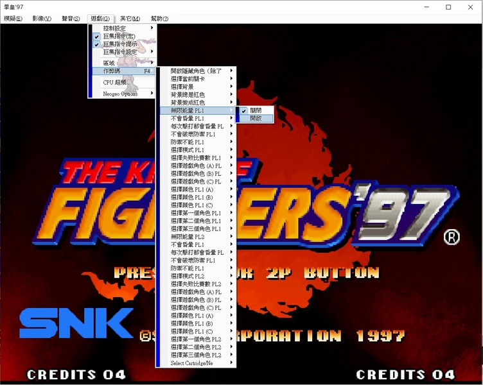Open the CPU 超頻... dialog
The width and height of the screenshot is (483, 385).
tap(124, 83)
